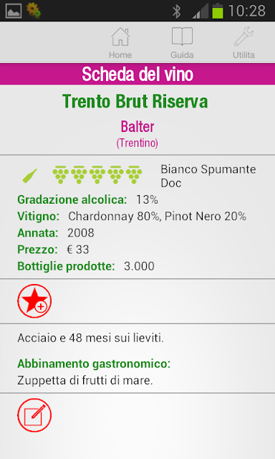The width and height of the screenshot is (275, 459).
Task: Tap the fifth grape cluster rating icon
Action: coord(134,175)
